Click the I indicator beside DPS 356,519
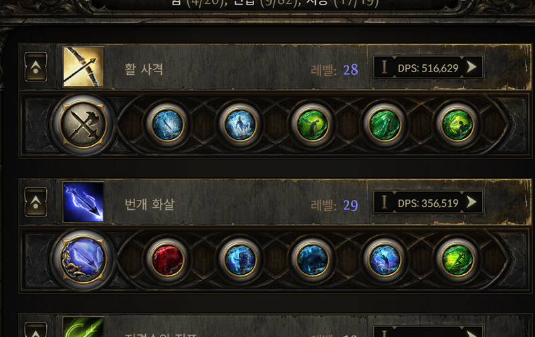 [x=384, y=202]
